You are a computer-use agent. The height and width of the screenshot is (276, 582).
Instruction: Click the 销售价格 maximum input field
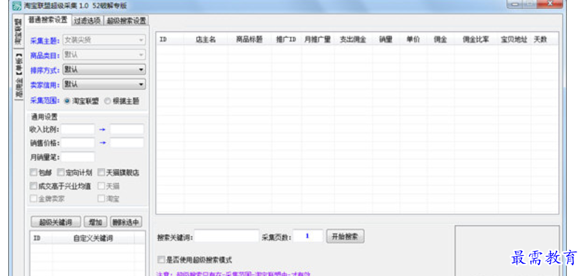pyautogui.click(x=127, y=143)
